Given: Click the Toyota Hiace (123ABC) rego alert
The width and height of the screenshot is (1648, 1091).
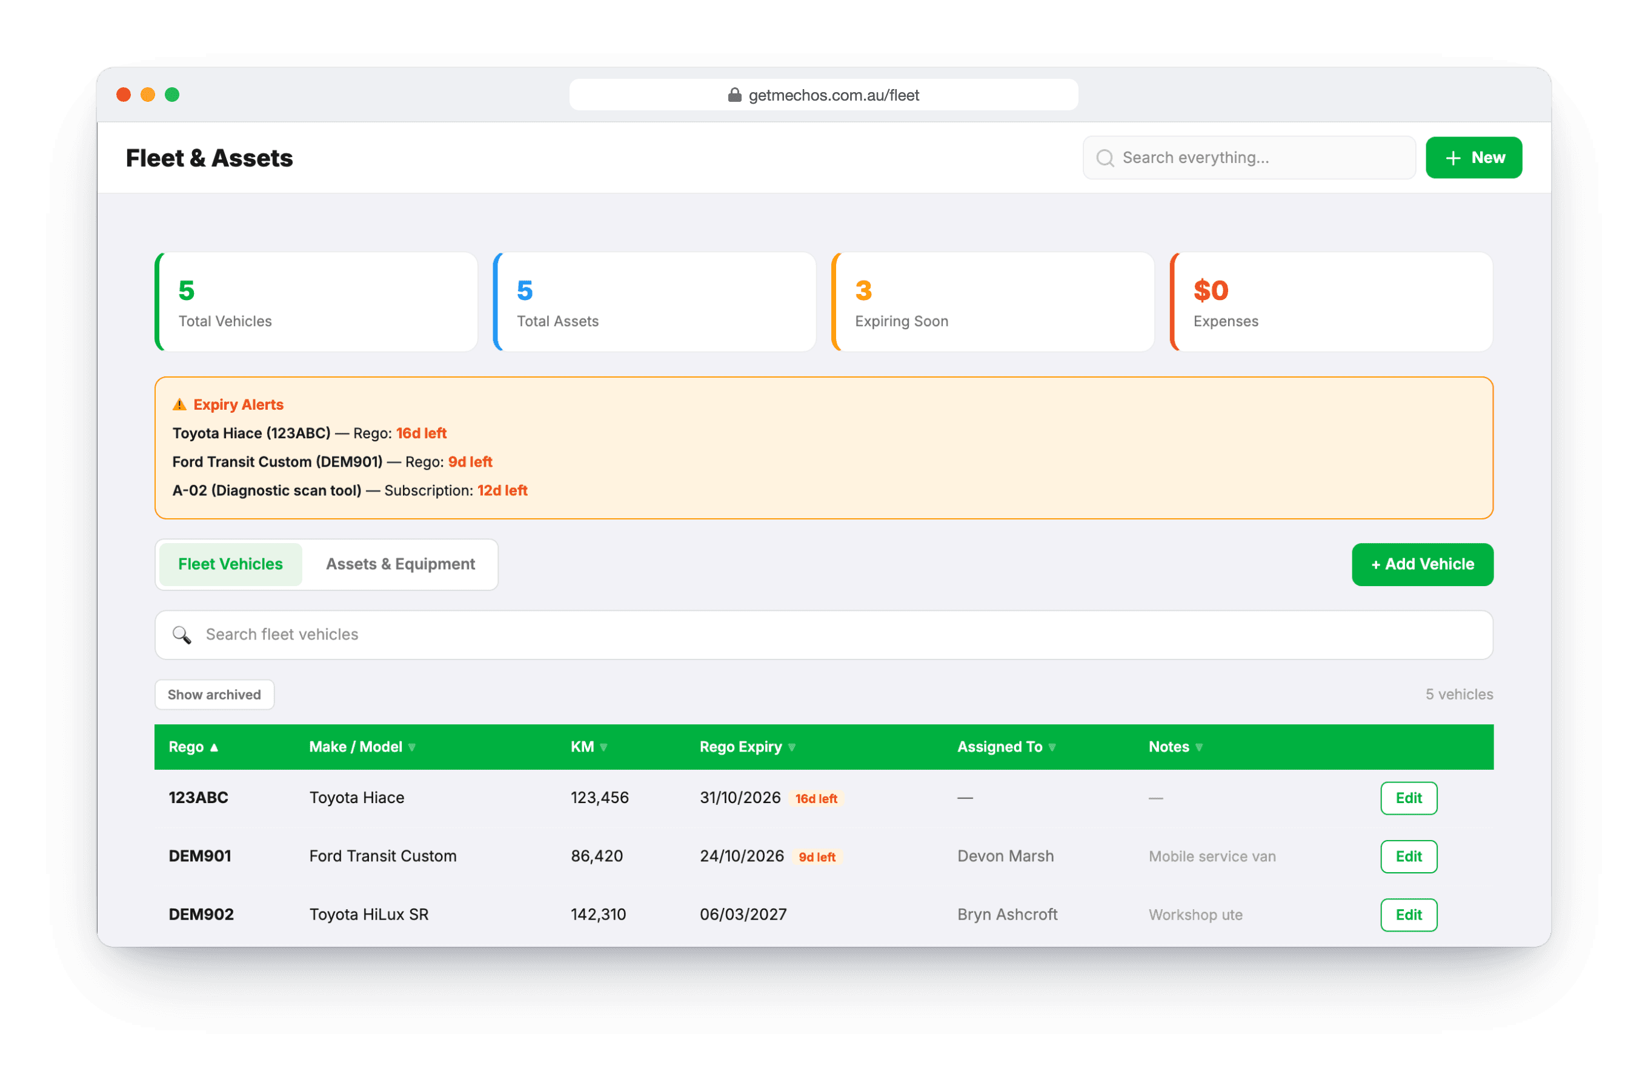Looking at the screenshot, I should tap(310, 433).
